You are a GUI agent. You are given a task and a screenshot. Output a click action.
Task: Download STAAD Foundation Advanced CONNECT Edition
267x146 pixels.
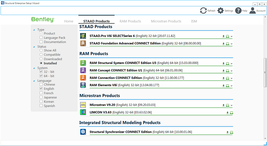click(224, 44)
